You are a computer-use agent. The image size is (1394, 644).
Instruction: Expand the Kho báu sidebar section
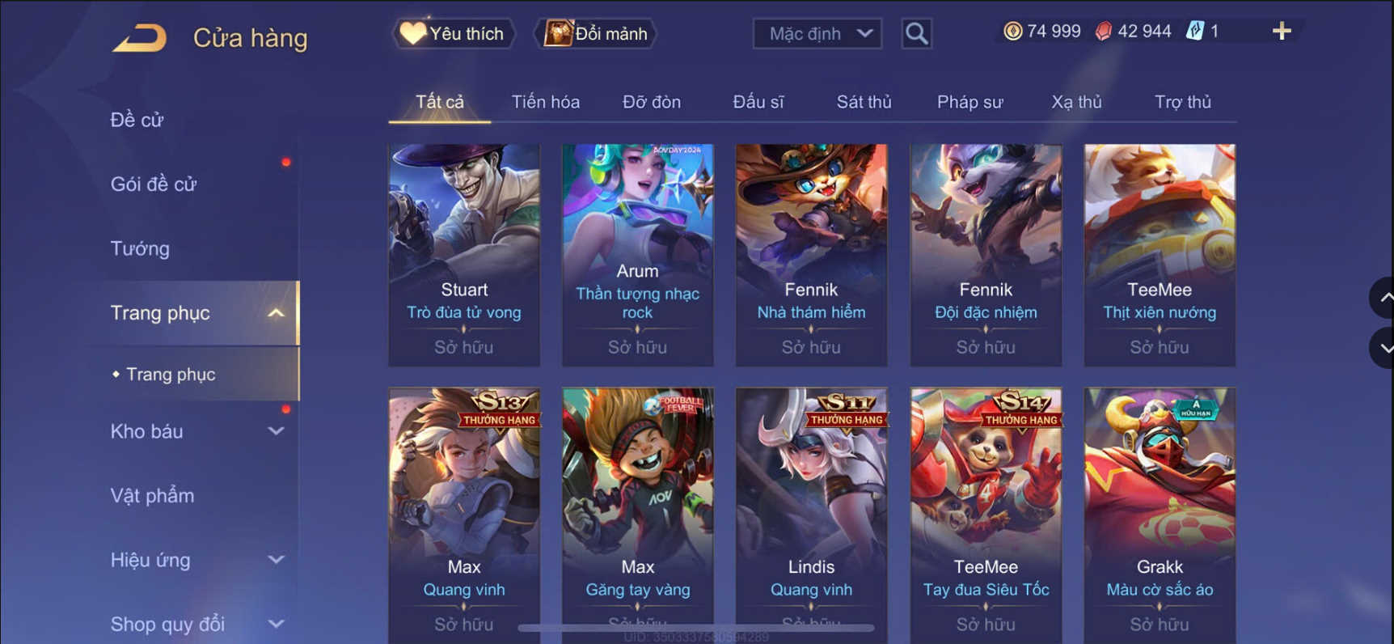276,431
